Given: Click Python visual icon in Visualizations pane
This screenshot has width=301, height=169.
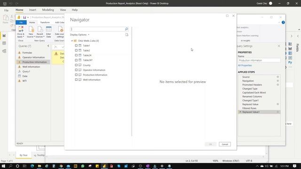Looking at the screenshot, I should [x=290, y=62].
